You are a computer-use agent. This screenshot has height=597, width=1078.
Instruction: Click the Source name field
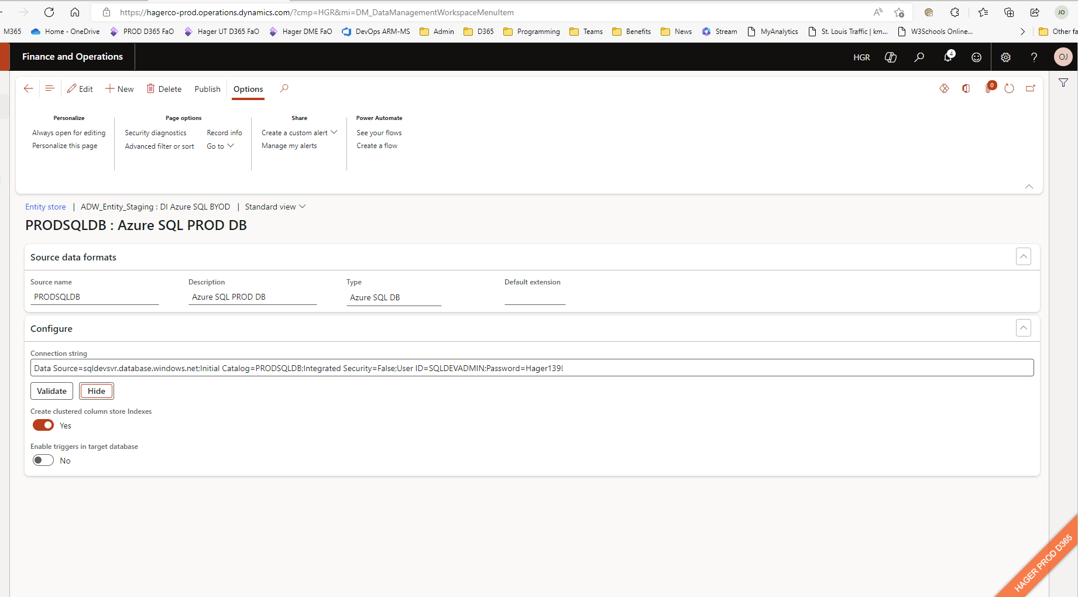click(94, 297)
